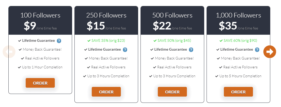Open Lifetime Guarantee help icon in 100 Followers
Screen dimensions: 281x107
tap(59, 41)
